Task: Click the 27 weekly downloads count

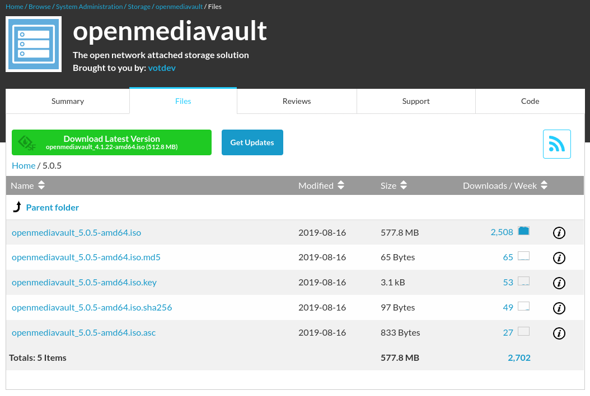Action: pos(508,332)
